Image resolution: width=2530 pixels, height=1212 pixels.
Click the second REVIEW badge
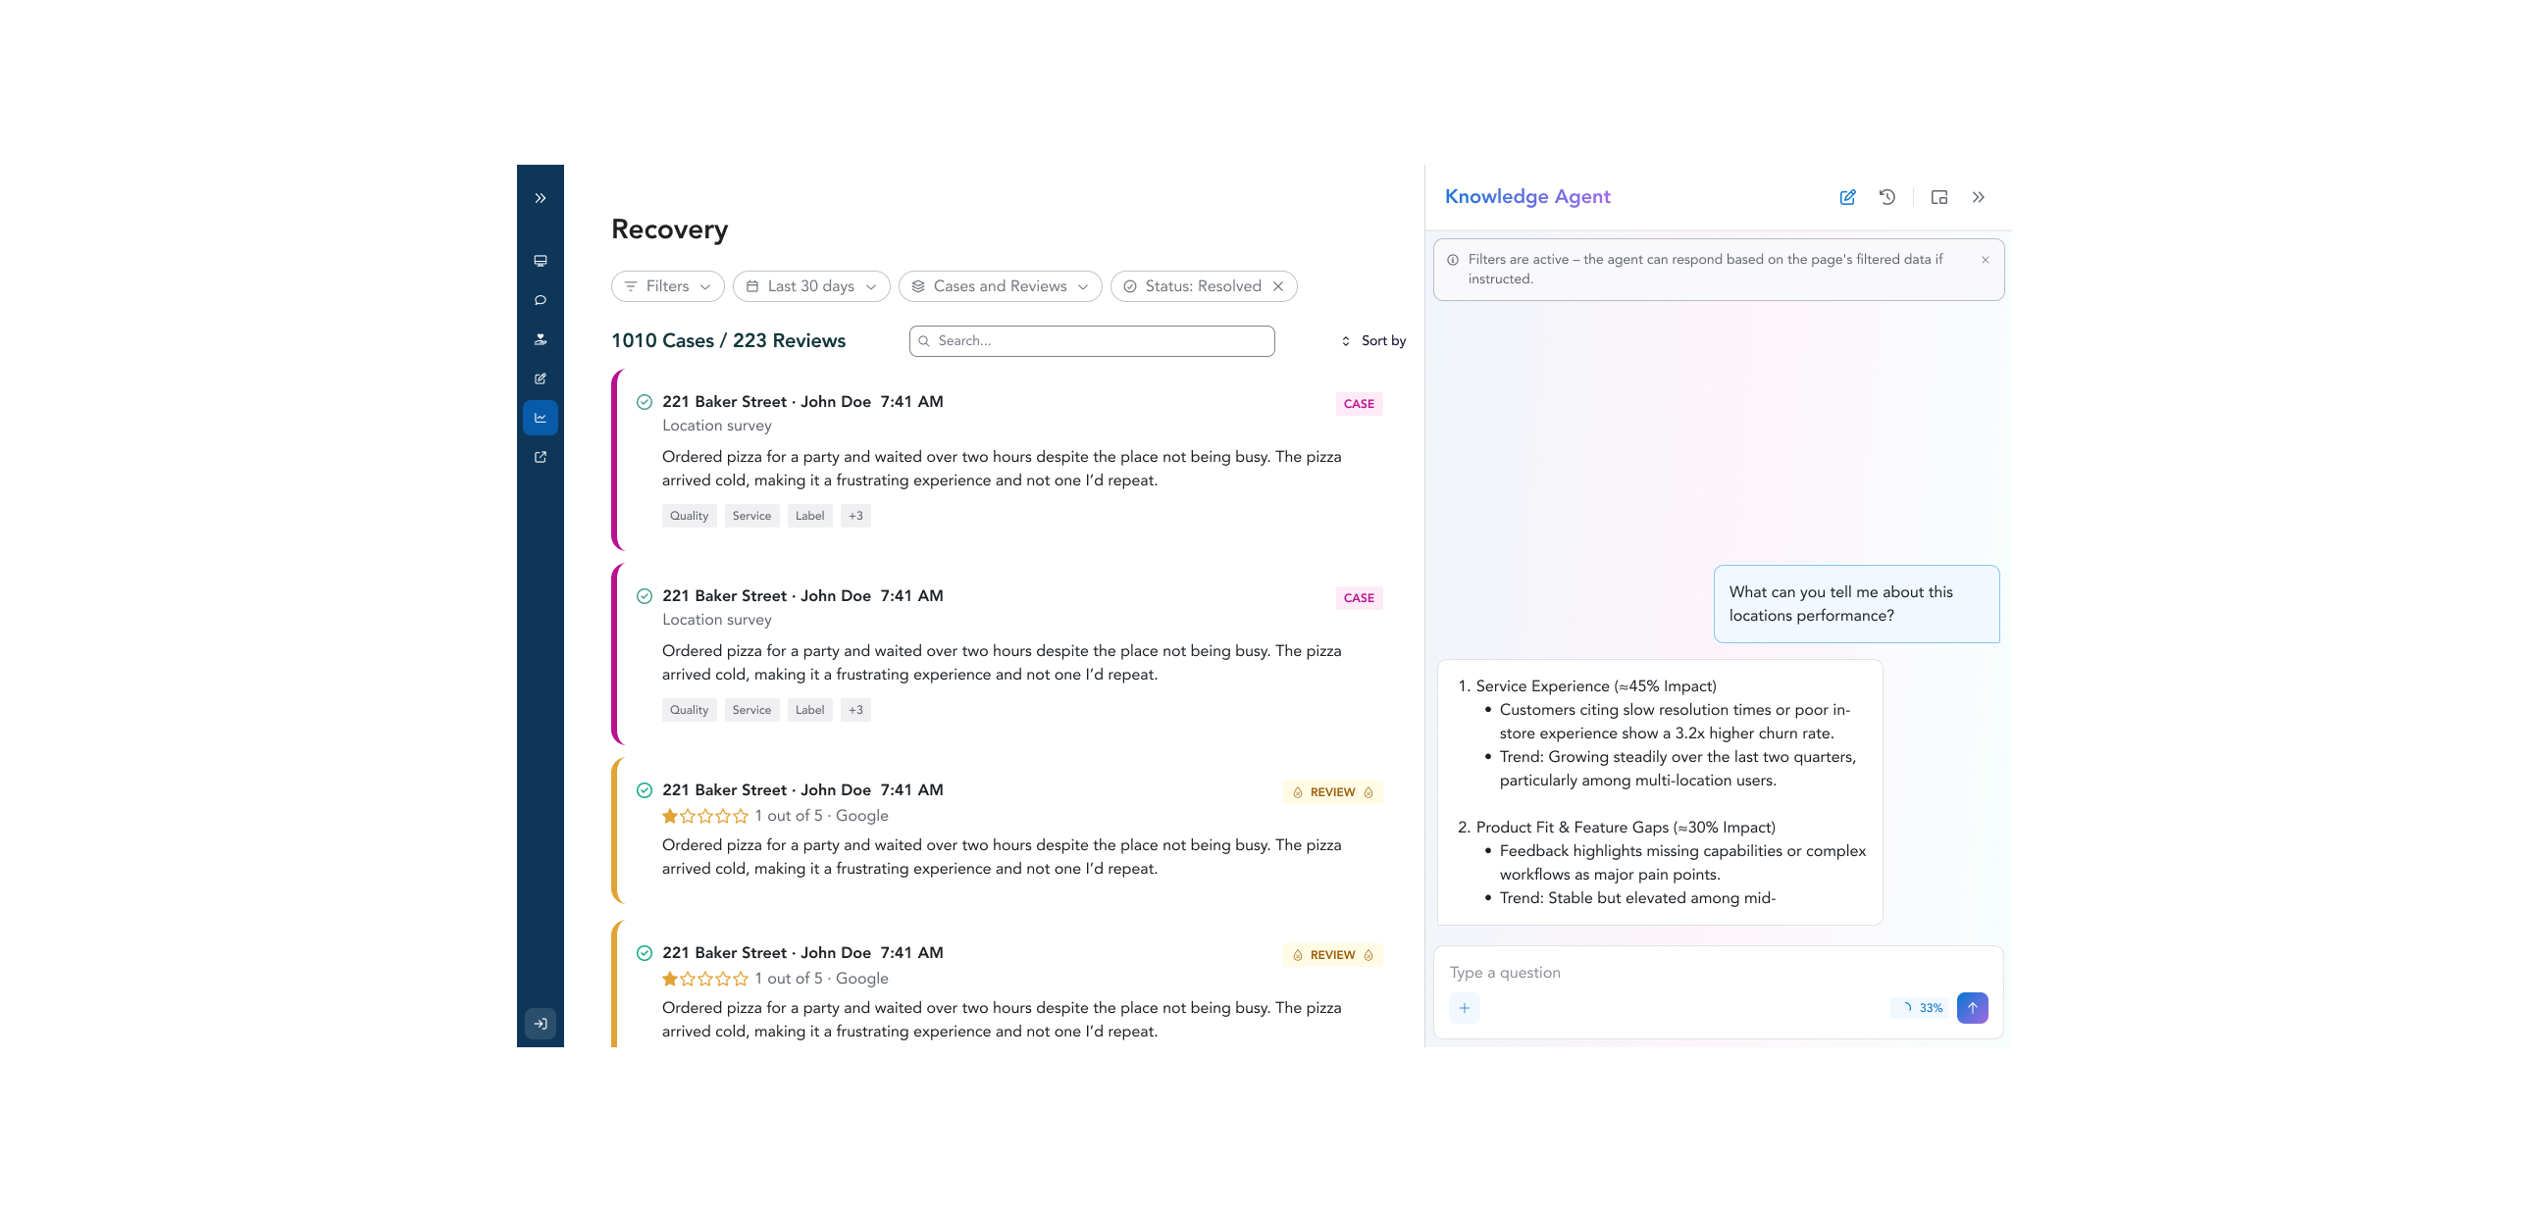1332,956
